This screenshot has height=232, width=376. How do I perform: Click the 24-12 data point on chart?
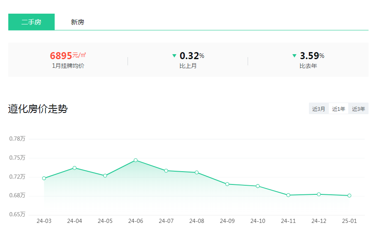(x=319, y=194)
